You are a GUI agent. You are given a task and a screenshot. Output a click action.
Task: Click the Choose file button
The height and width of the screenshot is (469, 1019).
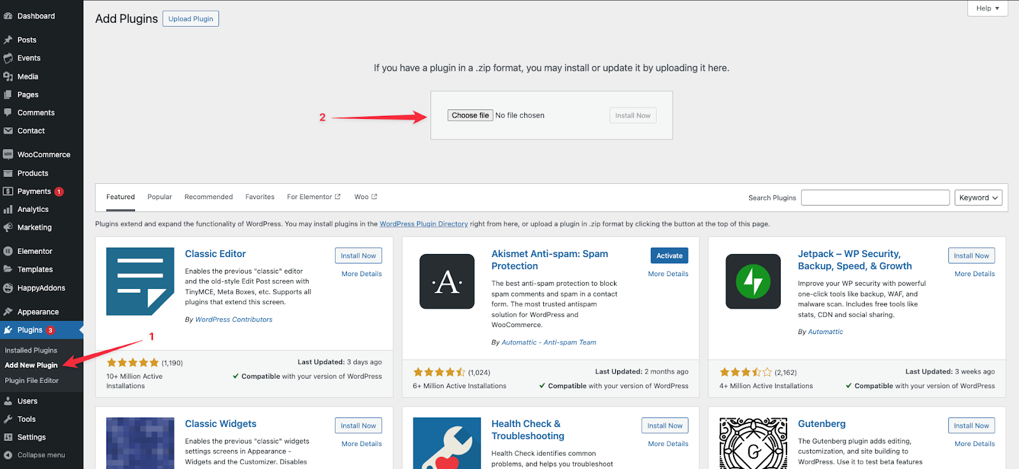tap(470, 115)
